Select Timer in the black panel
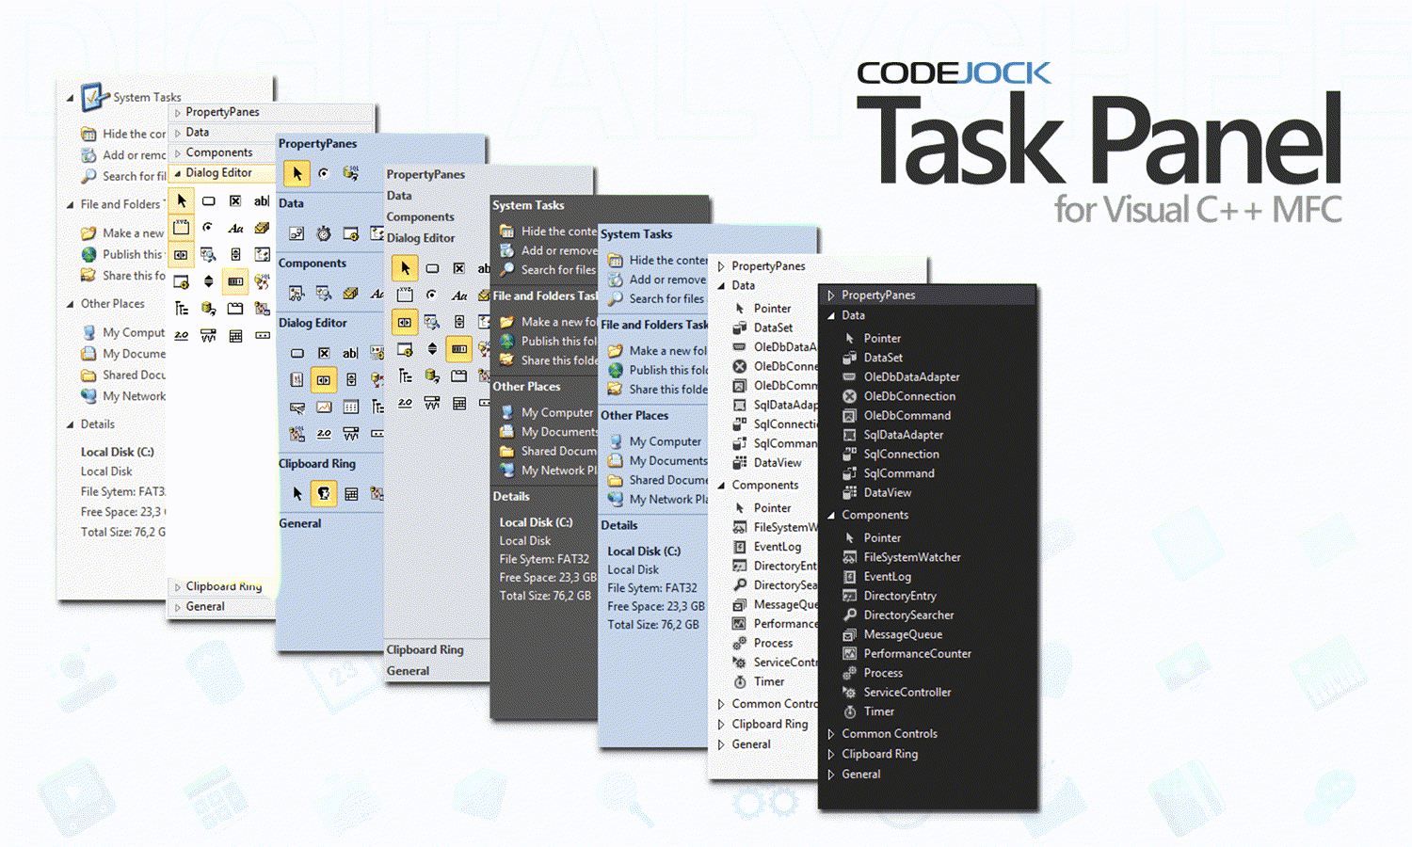Screen dimensions: 1412x847 (x=868, y=711)
